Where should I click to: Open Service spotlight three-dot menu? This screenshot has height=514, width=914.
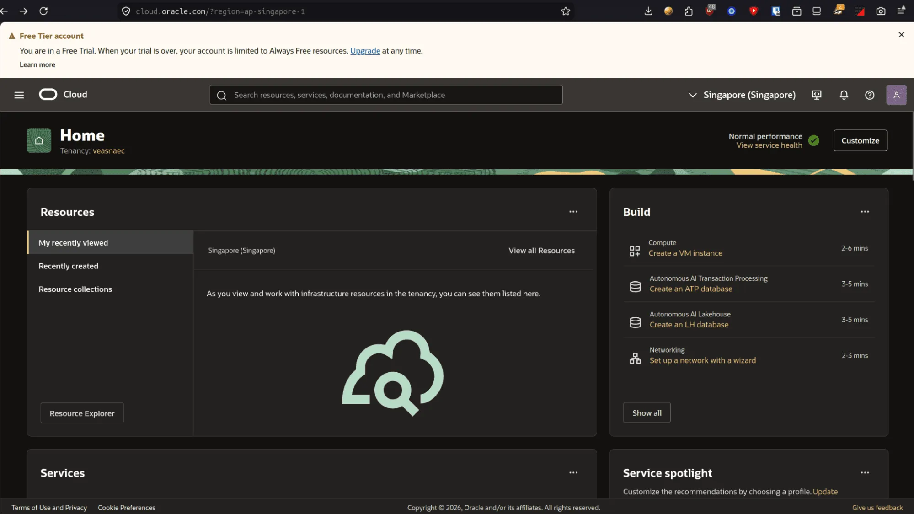tap(865, 473)
